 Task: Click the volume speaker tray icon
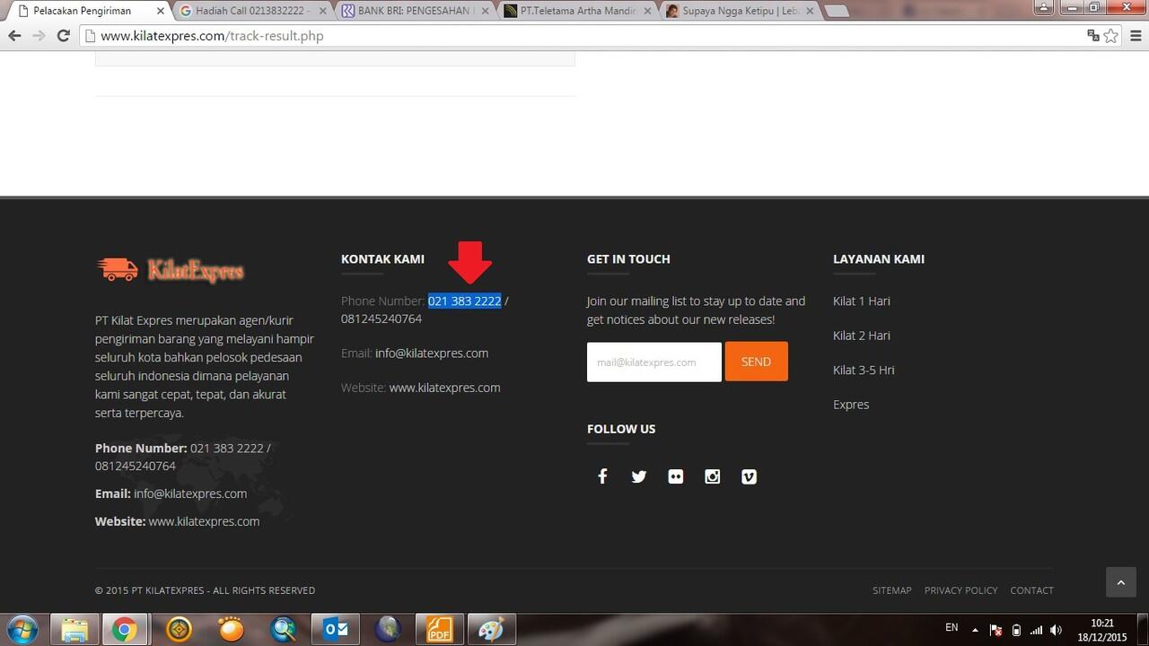point(1057,630)
